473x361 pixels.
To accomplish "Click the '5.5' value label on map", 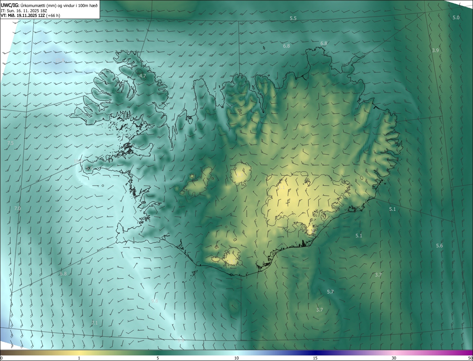I will (x=293, y=18).
